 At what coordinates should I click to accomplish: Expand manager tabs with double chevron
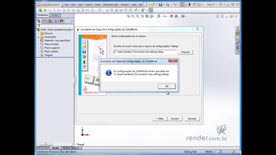pos(72,21)
